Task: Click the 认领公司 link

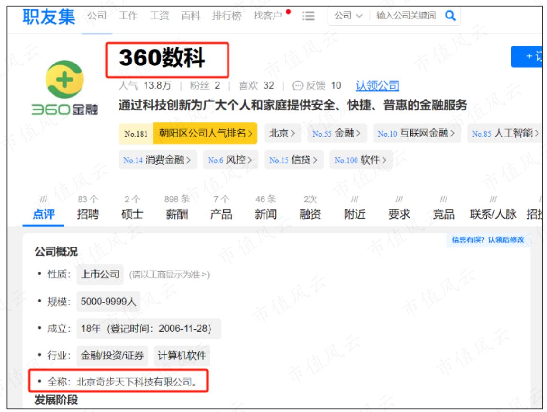Action: click(x=377, y=85)
